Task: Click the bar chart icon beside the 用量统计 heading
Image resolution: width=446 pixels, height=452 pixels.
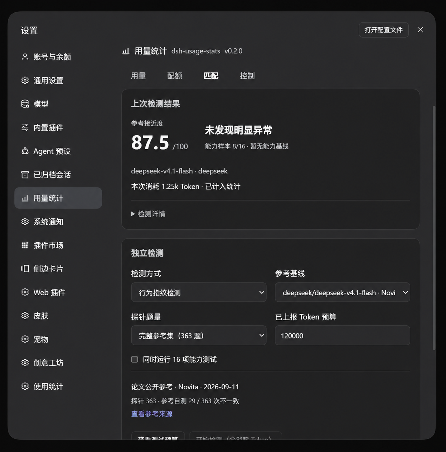Action: (x=126, y=51)
